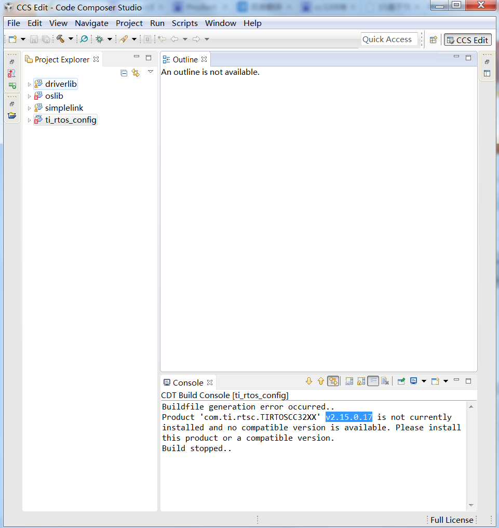Close the Outline view tab
499x528 pixels.
tap(204, 59)
